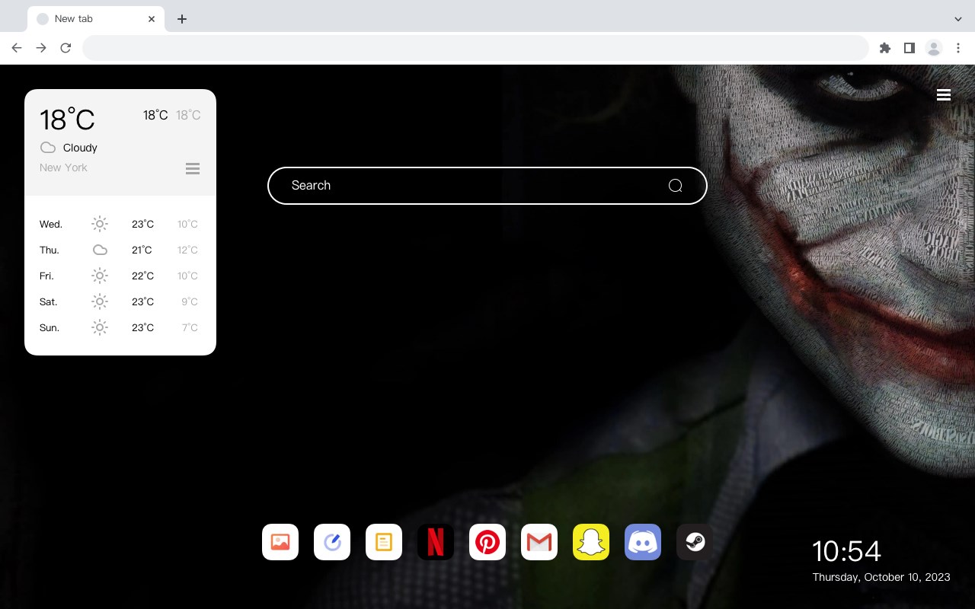Open the page hamburger menu

pyautogui.click(x=944, y=94)
